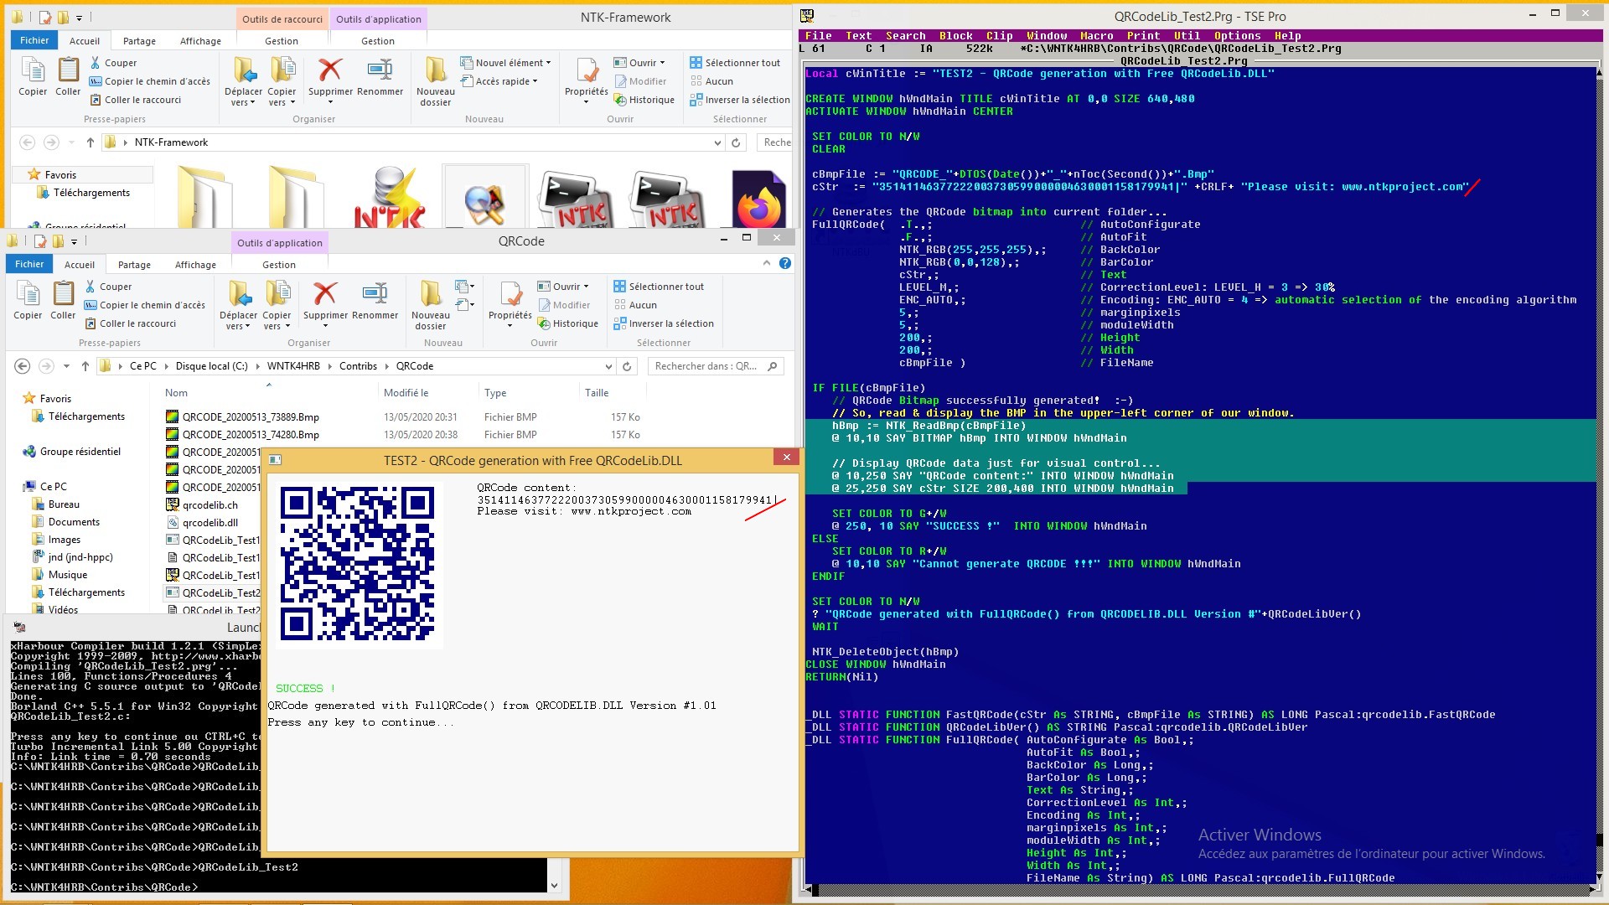Collapse the ribbon in QRCode window

click(x=766, y=263)
